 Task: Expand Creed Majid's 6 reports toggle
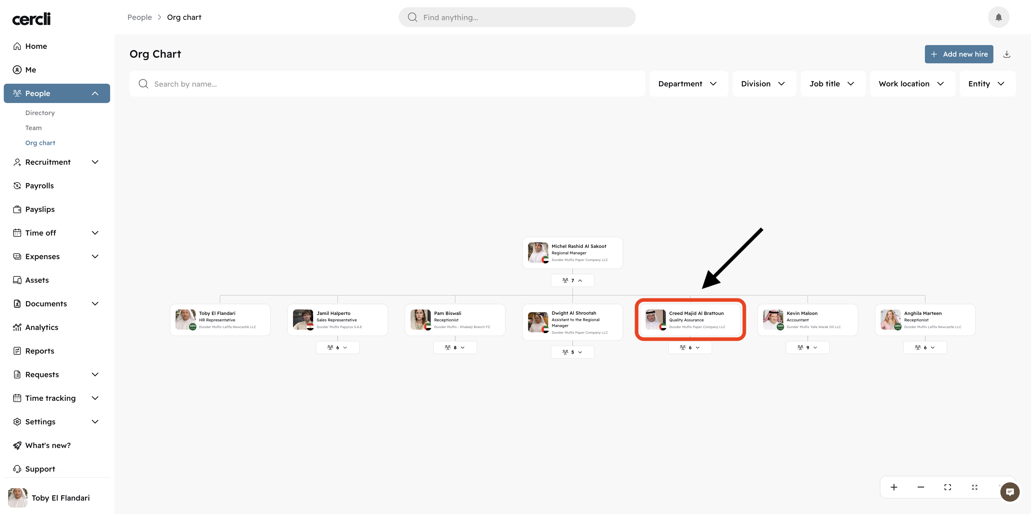(690, 347)
